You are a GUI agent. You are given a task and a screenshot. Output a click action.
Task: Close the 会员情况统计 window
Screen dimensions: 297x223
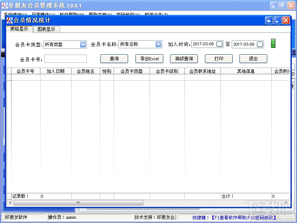coord(286,20)
